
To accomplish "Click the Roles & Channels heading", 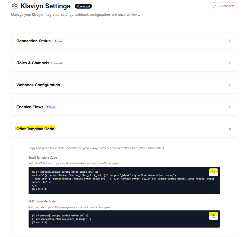I will point(33,63).
